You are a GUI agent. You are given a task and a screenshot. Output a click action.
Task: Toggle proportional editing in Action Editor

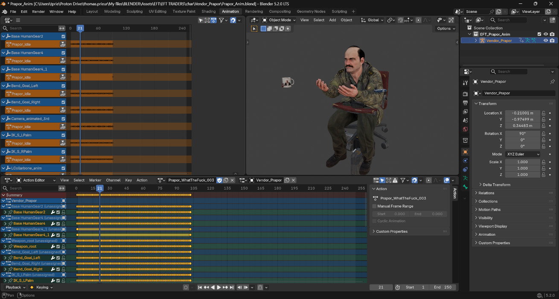[429, 180]
